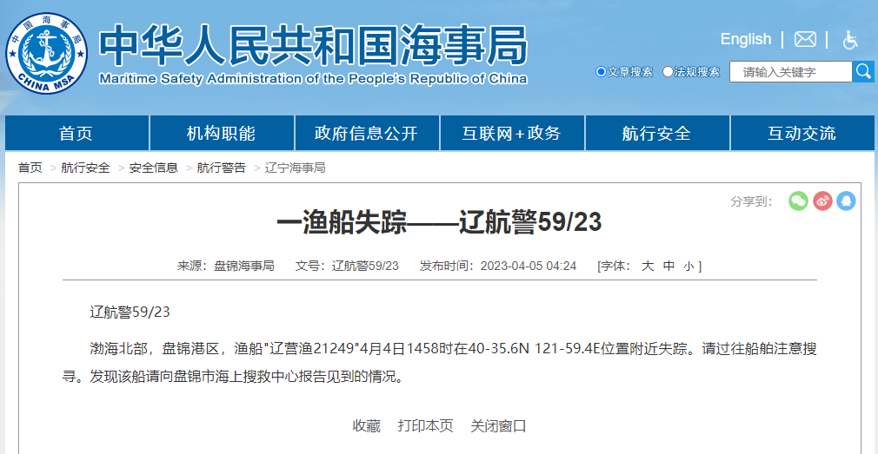Click 发布时间 2023-04-05 04:24 text
Image resolution: width=878 pixels, height=454 pixels.
[498, 266]
